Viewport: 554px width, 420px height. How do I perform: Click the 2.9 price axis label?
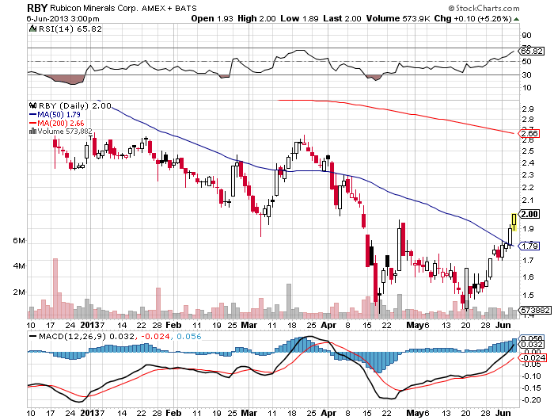[x=528, y=109]
